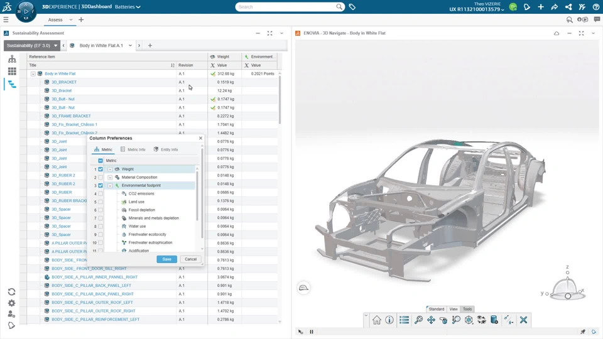This screenshot has width=603, height=339.
Task: Click the tag icon beside search bar
Action: [x=352, y=7]
